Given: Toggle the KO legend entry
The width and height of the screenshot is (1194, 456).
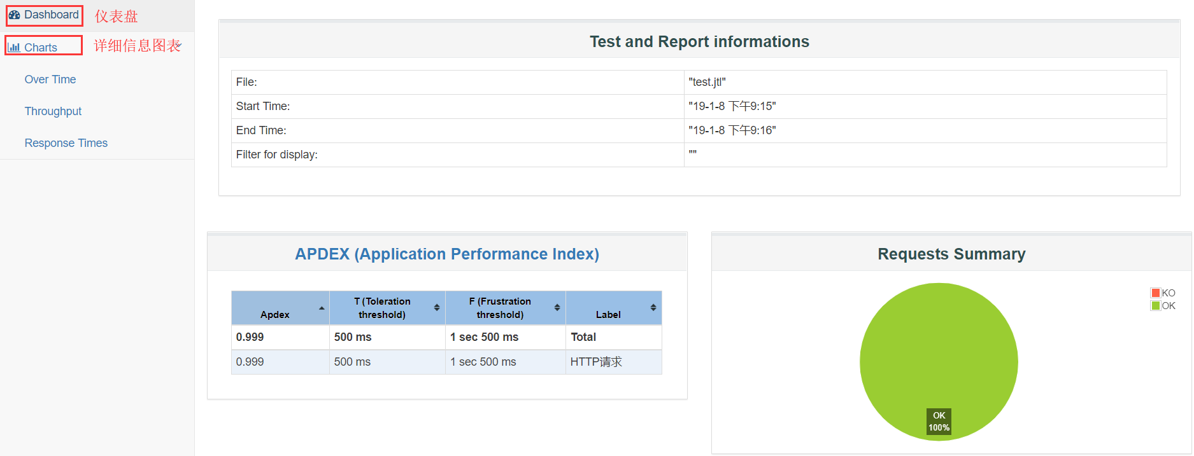Looking at the screenshot, I should [1163, 293].
